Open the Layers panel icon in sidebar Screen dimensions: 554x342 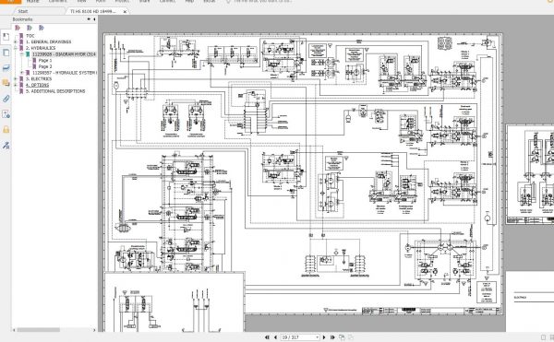(6, 67)
